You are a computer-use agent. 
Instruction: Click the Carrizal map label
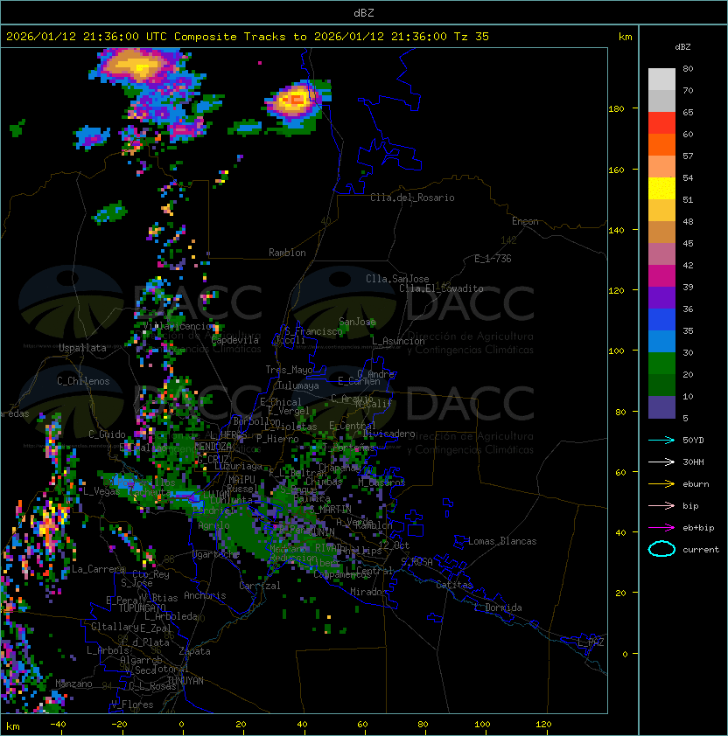click(x=259, y=586)
